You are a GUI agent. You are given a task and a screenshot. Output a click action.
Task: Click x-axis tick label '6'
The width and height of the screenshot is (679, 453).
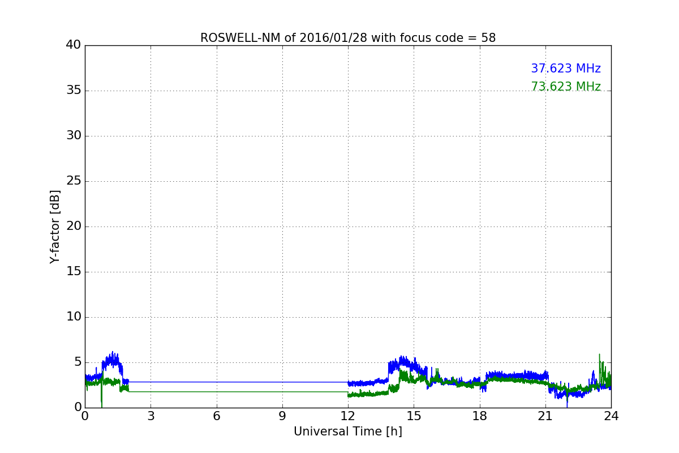click(216, 416)
